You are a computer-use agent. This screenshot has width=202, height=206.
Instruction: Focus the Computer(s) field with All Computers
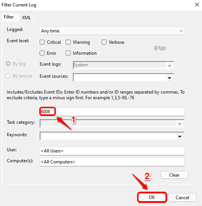coord(112,162)
